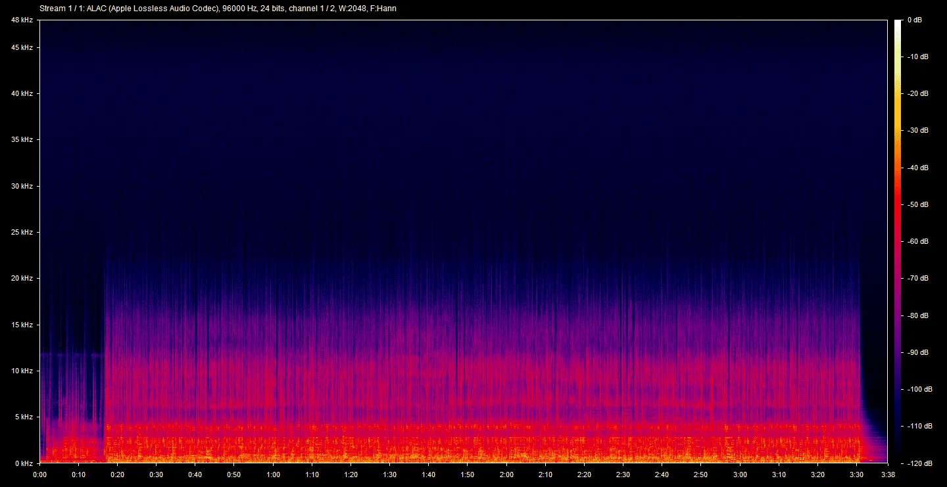
Task: Click the 0:30 time axis label
Action: click(x=157, y=475)
